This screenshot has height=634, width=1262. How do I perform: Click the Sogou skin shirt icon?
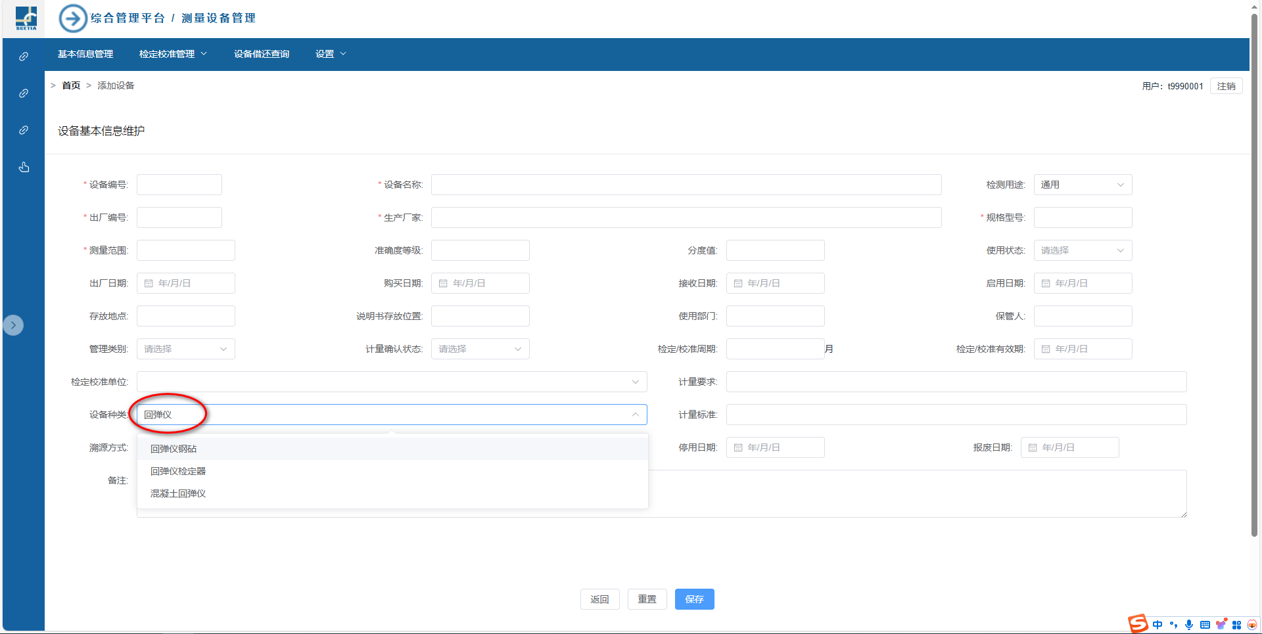[1221, 625]
